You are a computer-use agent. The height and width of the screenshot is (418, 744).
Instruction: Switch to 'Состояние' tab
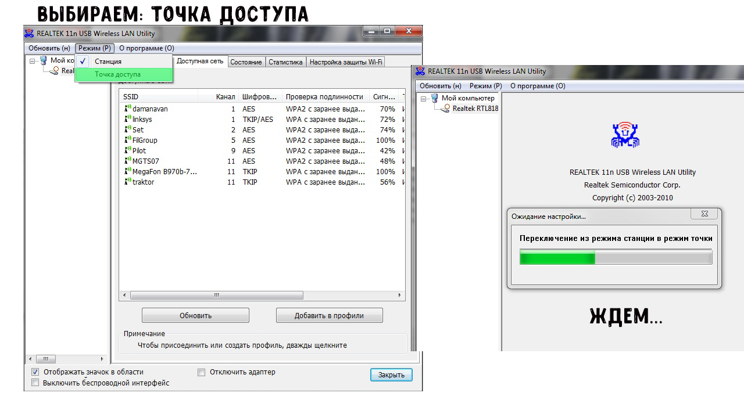pyautogui.click(x=246, y=62)
